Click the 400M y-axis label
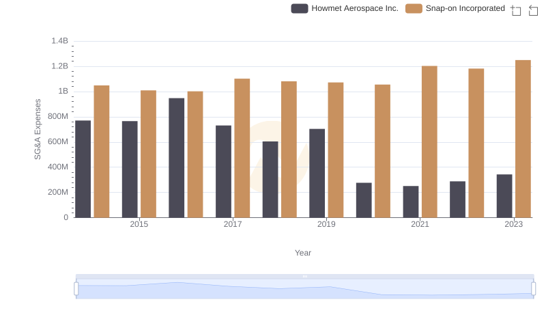Viewport: 546px width, 315px height. (x=58, y=167)
